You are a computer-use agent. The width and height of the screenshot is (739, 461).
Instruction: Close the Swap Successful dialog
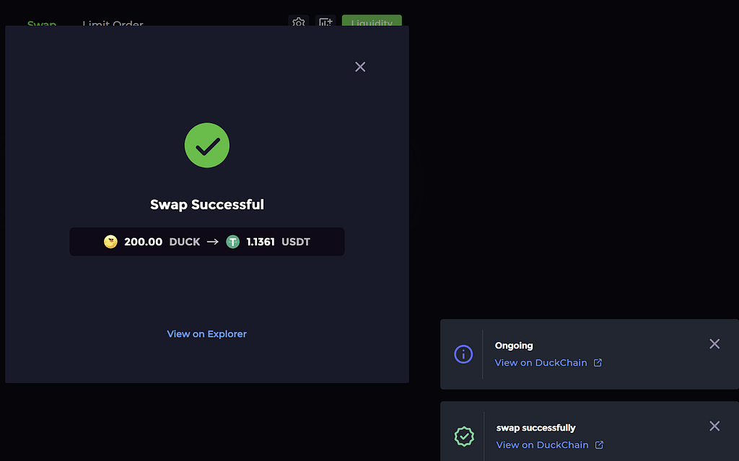[360, 67]
